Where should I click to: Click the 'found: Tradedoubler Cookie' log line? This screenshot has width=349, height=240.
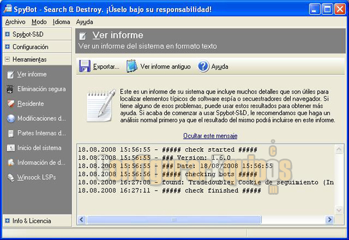(x=206, y=182)
